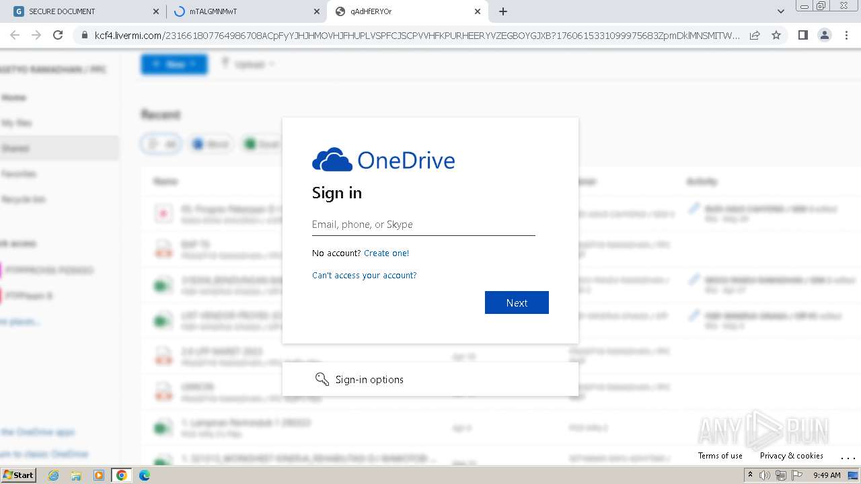Show hidden system tray icons

point(750,475)
